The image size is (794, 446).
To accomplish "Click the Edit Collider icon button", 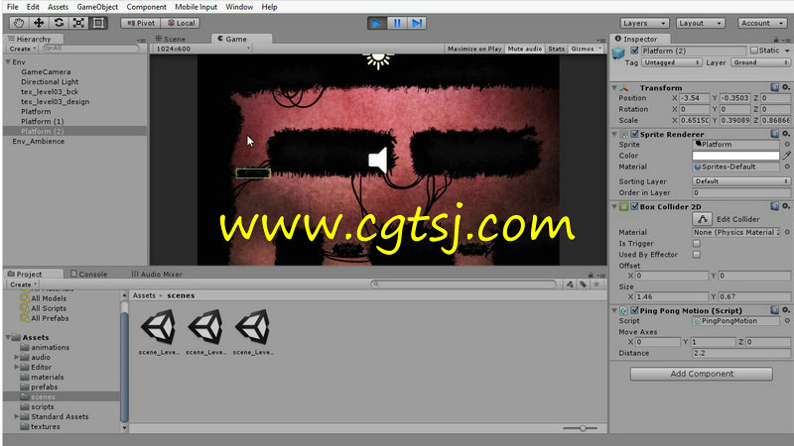I will [703, 219].
